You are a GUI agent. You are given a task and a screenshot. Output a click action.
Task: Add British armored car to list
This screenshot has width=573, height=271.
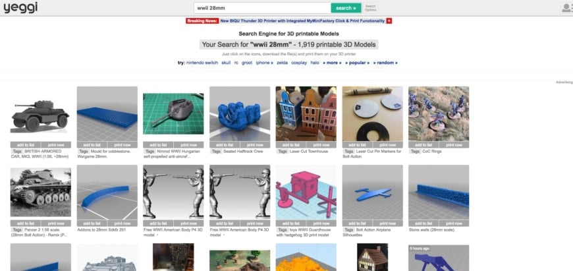(26, 145)
